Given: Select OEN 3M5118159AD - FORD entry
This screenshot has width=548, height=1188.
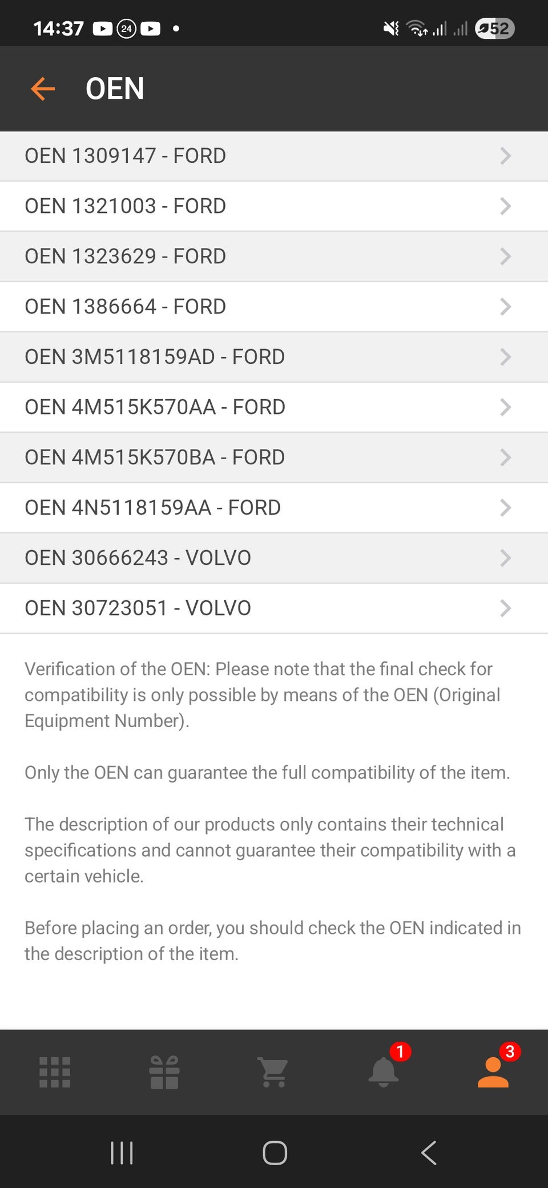Looking at the screenshot, I should pos(155,357).
